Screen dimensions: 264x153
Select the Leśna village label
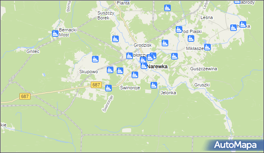[207, 17]
